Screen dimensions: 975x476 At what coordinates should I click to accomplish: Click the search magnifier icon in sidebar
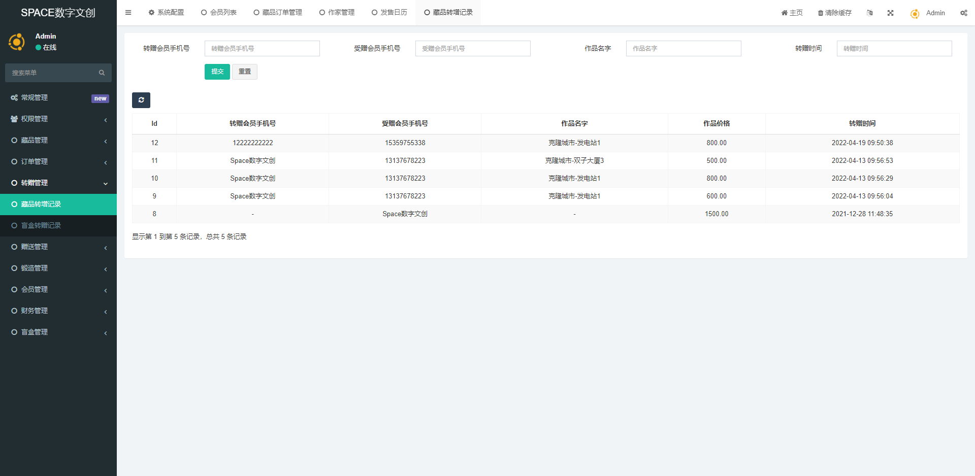tap(102, 73)
